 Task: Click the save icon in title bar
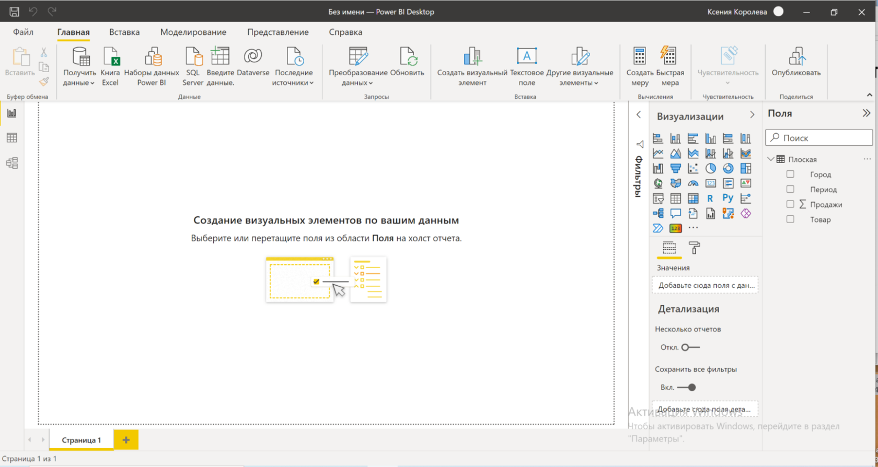(x=14, y=11)
